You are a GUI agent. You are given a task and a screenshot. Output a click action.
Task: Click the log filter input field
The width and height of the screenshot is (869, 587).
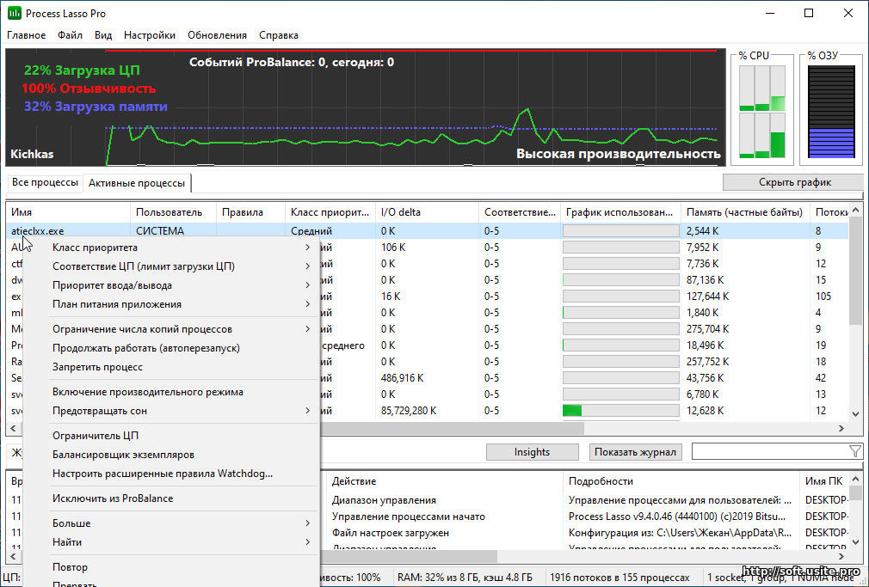tap(770, 452)
